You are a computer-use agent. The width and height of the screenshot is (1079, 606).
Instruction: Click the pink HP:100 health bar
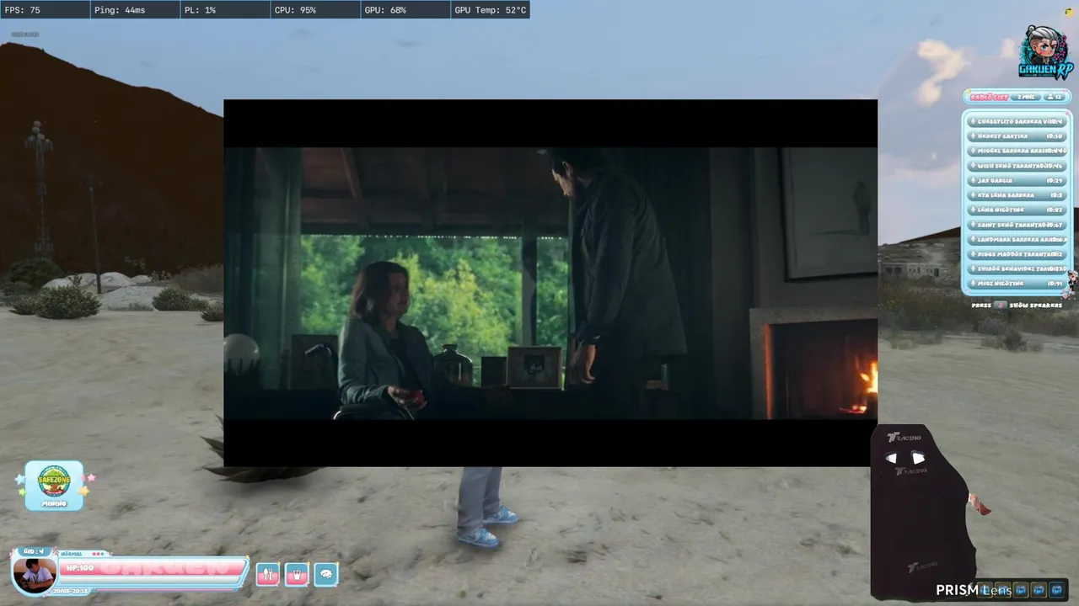pyautogui.click(x=153, y=568)
